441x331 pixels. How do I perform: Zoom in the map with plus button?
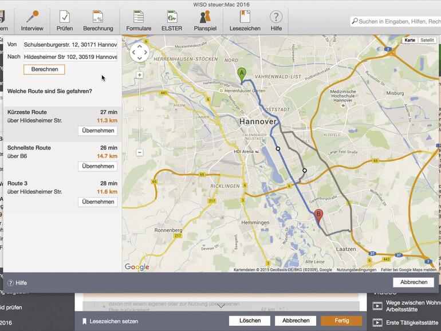[140, 75]
